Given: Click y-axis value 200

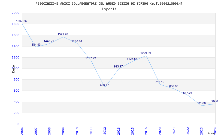Looking at the screenshot, I should coord(16,113).
